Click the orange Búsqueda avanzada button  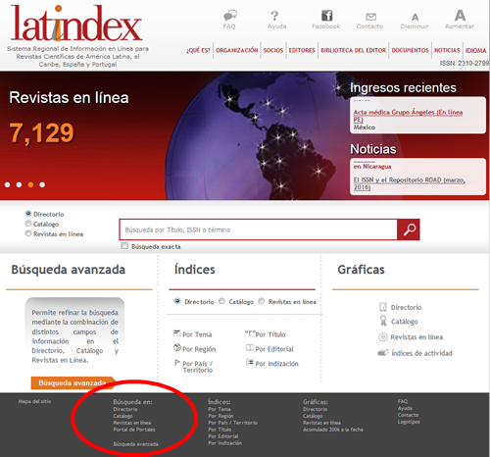(73, 382)
